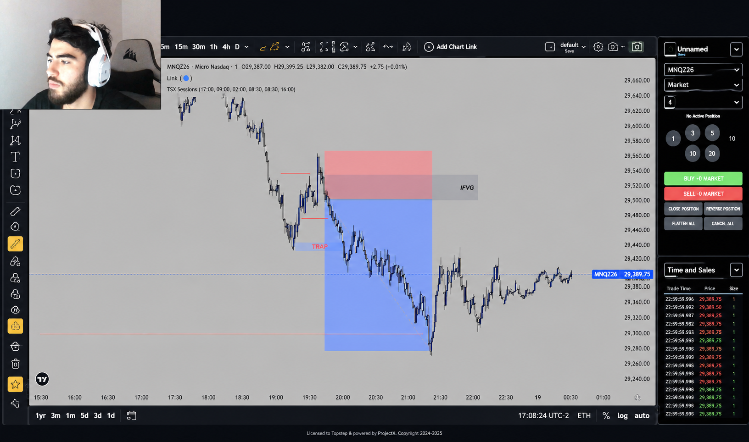The image size is (749, 442).
Task: Click the Add Chart Link circle icon
Action: (x=429, y=47)
